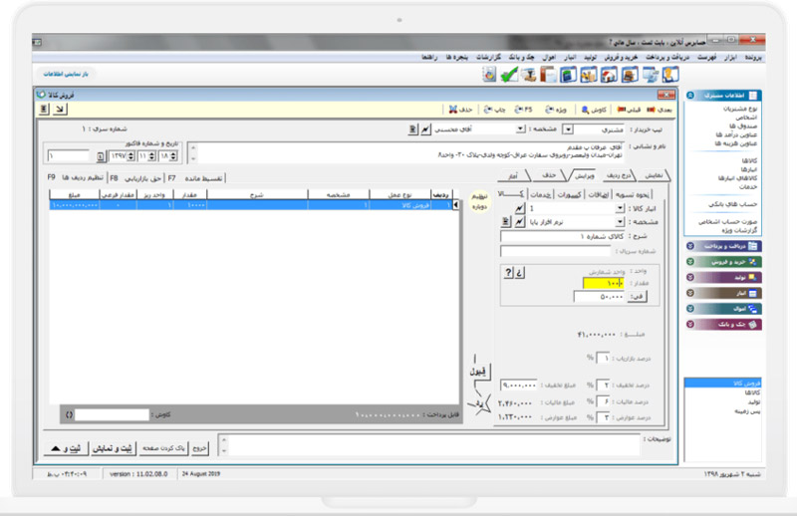Open the customer مشخصه dropdown showing آقای محسنی

click(520, 129)
